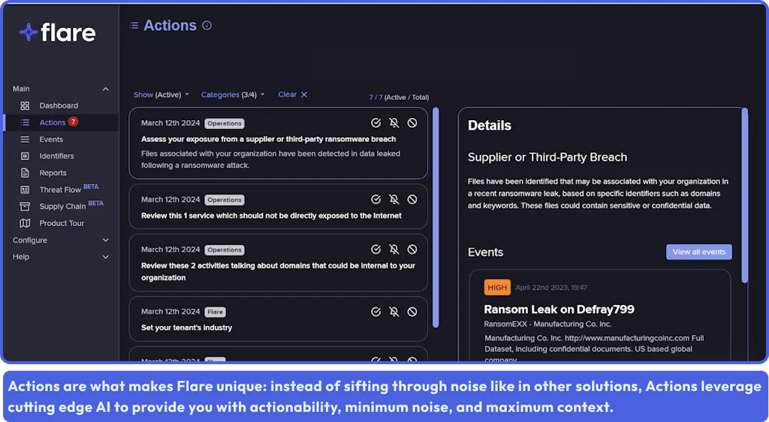Snooze the exposed service action
The width and height of the screenshot is (769, 422).
[x=394, y=200]
